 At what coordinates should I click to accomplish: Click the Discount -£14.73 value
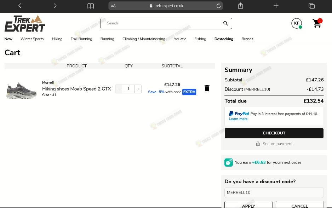pos(315,89)
